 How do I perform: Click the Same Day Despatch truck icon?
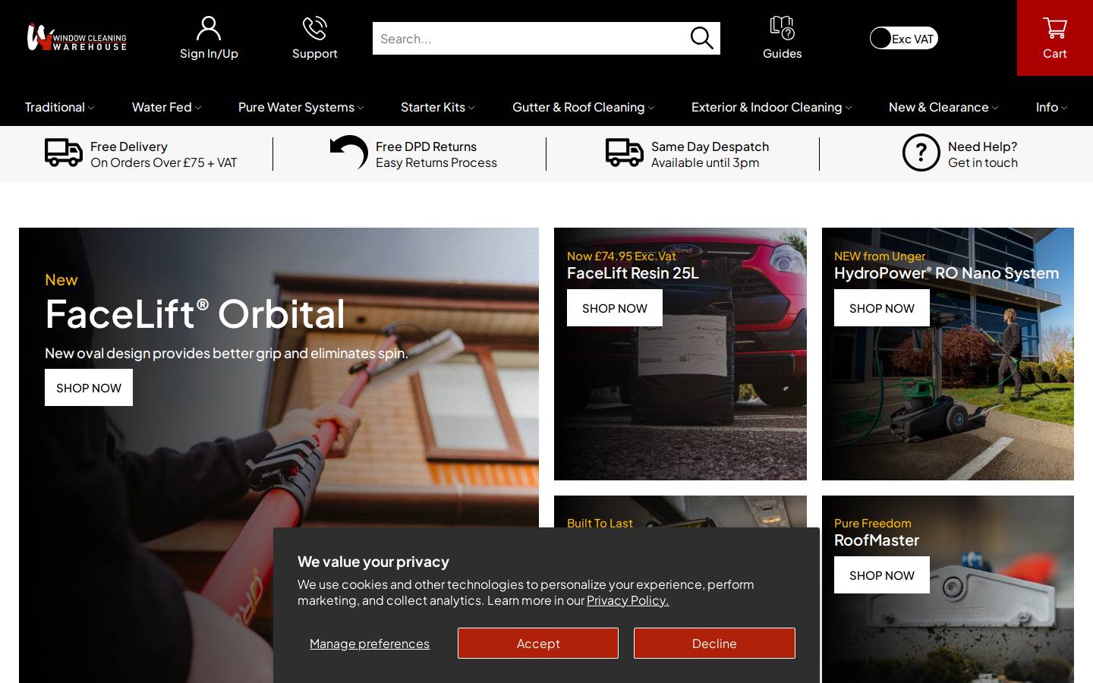[625, 153]
